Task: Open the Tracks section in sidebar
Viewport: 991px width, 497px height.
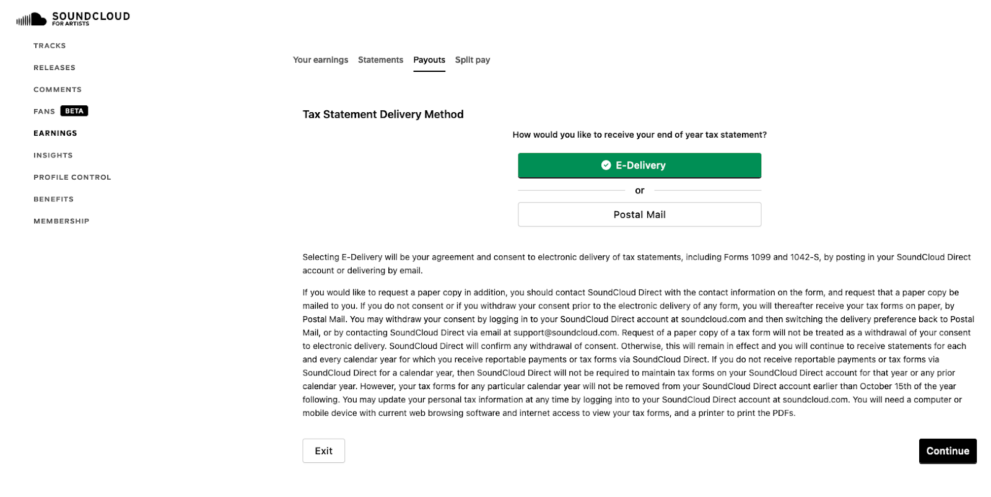Action: coord(50,45)
